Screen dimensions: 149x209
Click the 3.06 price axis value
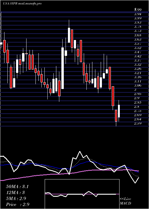(x=138, y=85)
